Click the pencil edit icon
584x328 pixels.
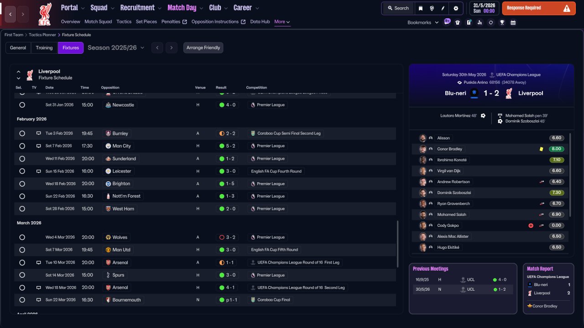(443, 8)
